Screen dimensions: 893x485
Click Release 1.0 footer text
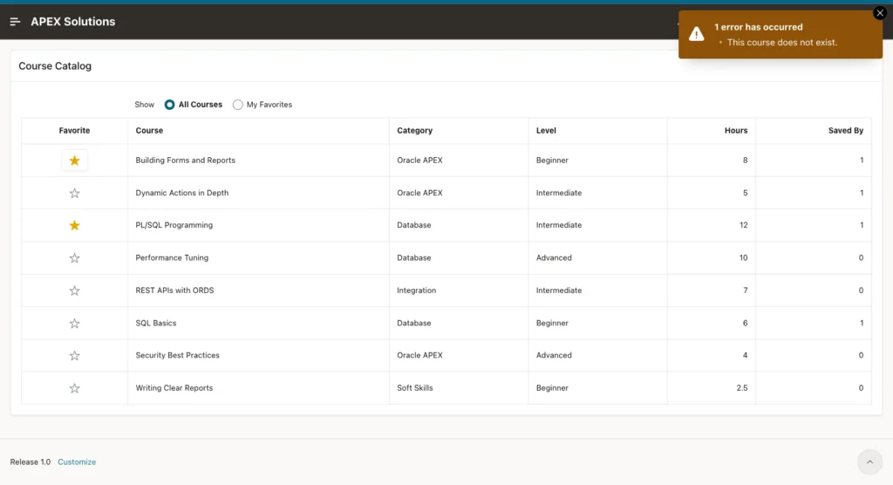pos(31,461)
